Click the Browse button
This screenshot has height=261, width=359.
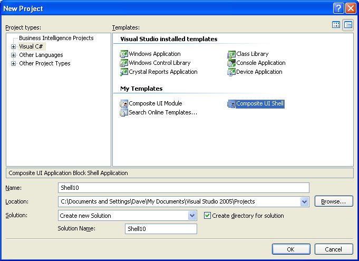pos(334,201)
